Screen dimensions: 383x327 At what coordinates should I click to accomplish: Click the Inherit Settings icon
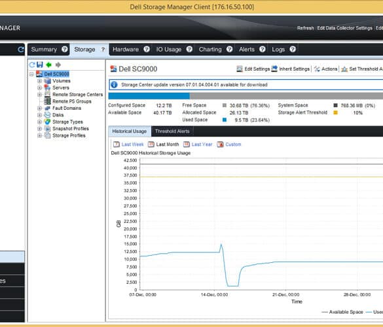pyautogui.click(x=274, y=69)
